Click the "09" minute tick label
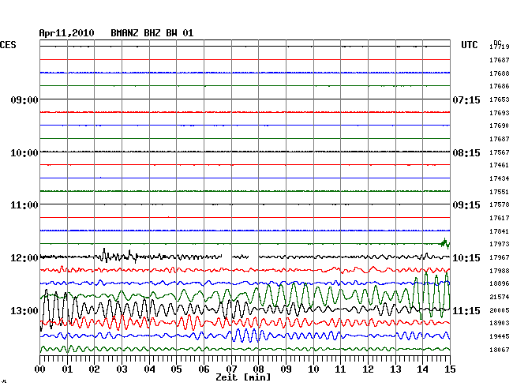513x390 pixels. click(x=286, y=369)
